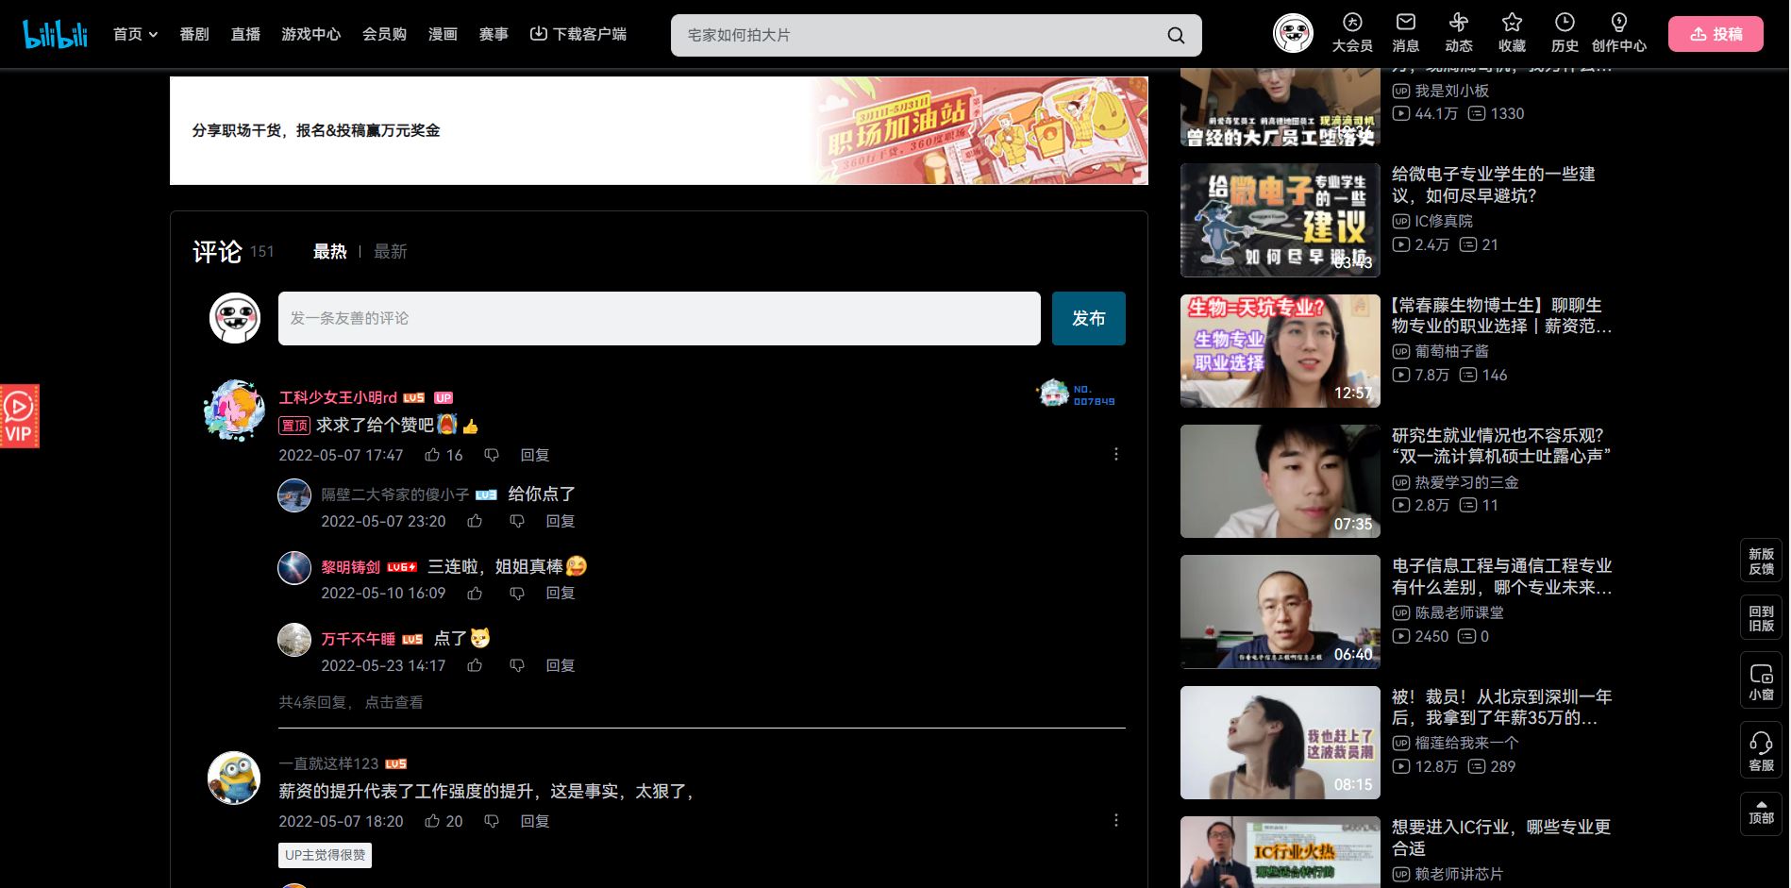This screenshot has width=1791, height=888.
Task: Click the pink 投稿 upload button
Action: pyautogui.click(x=1716, y=32)
